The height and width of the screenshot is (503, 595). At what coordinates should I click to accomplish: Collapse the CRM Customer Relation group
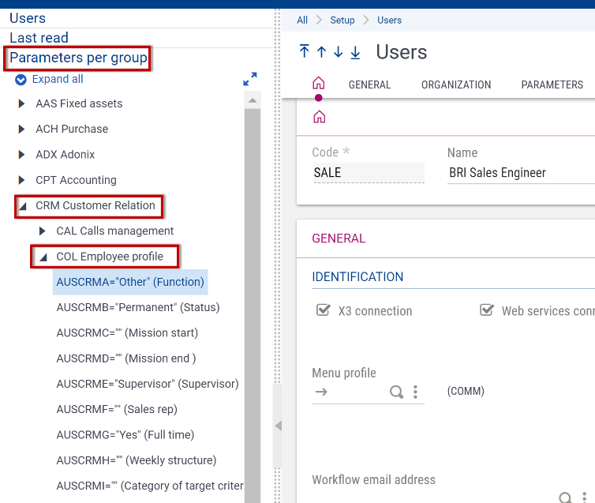click(22, 206)
